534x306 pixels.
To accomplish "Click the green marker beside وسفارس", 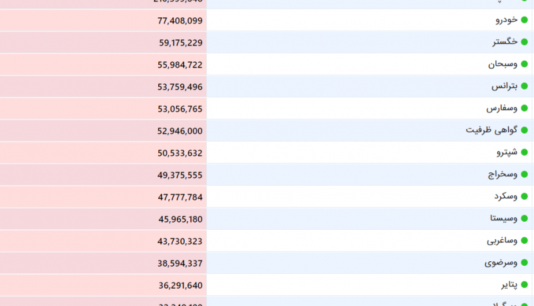I will [x=525, y=108].
